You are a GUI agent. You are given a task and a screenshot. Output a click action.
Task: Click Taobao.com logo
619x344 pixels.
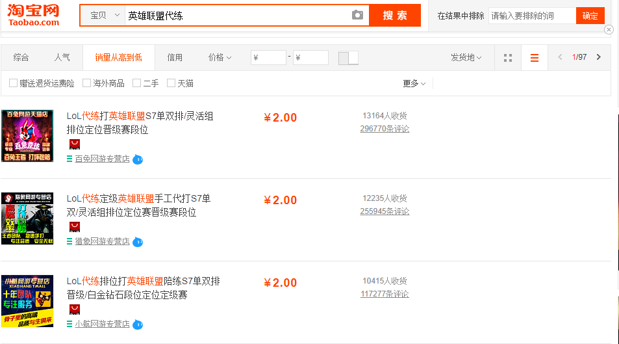click(x=34, y=15)
